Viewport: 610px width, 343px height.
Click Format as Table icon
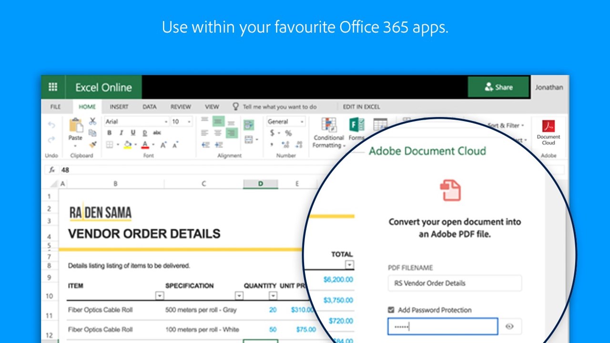coord(380,124)
